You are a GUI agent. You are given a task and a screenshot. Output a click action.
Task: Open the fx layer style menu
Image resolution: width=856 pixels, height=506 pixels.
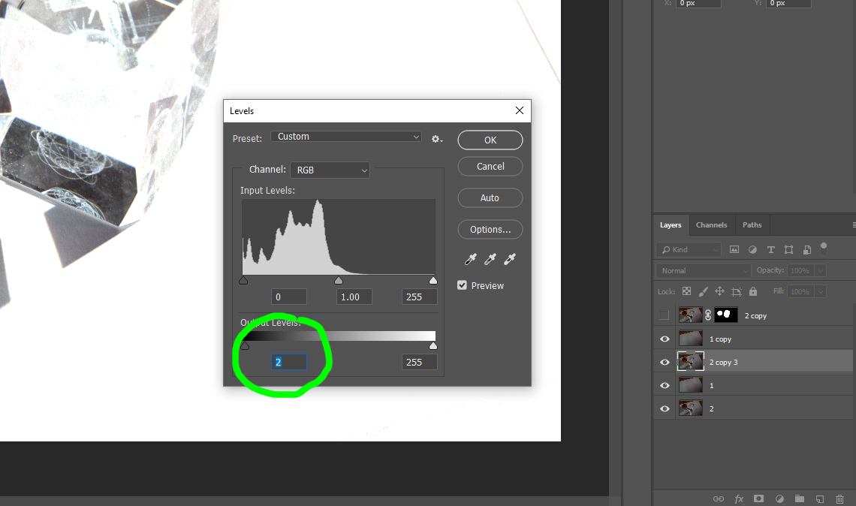[x=739, y=498]
